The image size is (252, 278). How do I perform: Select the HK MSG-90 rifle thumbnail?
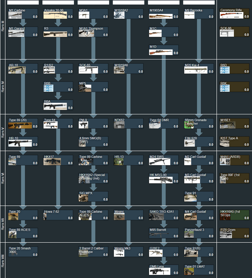161,180
